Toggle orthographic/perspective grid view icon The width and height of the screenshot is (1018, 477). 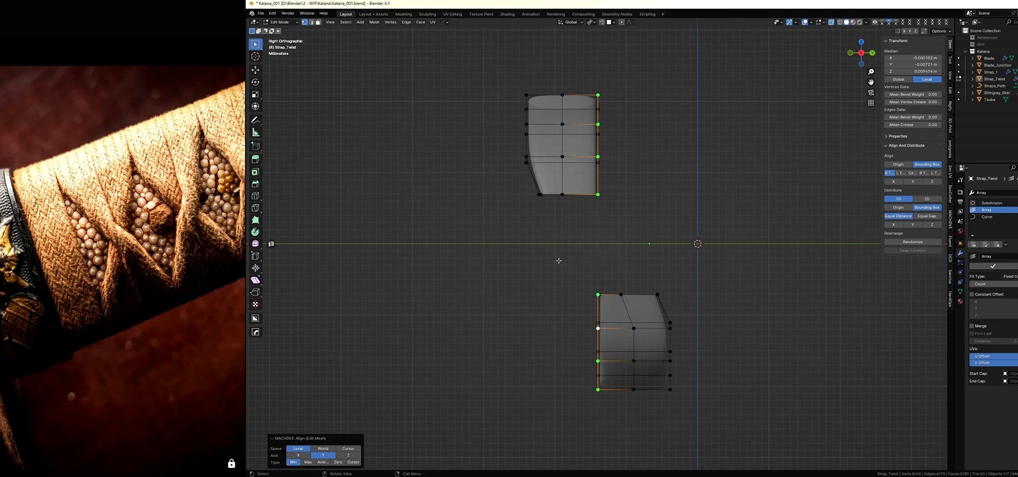click(870, 103)
